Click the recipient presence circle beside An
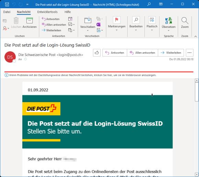 pyautogui.click(x=25, y=59)
